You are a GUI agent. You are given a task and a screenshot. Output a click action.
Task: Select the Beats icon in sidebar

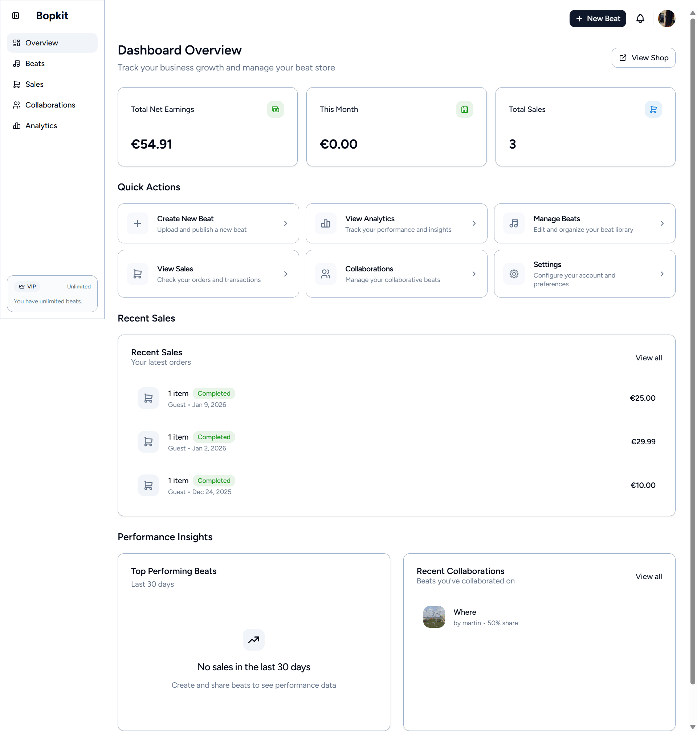pyautogui.click(x=17, y=63)
